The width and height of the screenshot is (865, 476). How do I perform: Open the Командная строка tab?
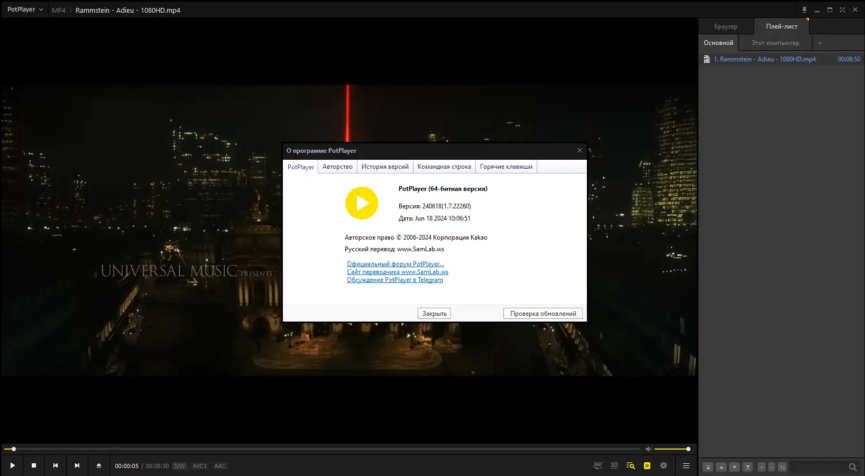tap(444, 167)
